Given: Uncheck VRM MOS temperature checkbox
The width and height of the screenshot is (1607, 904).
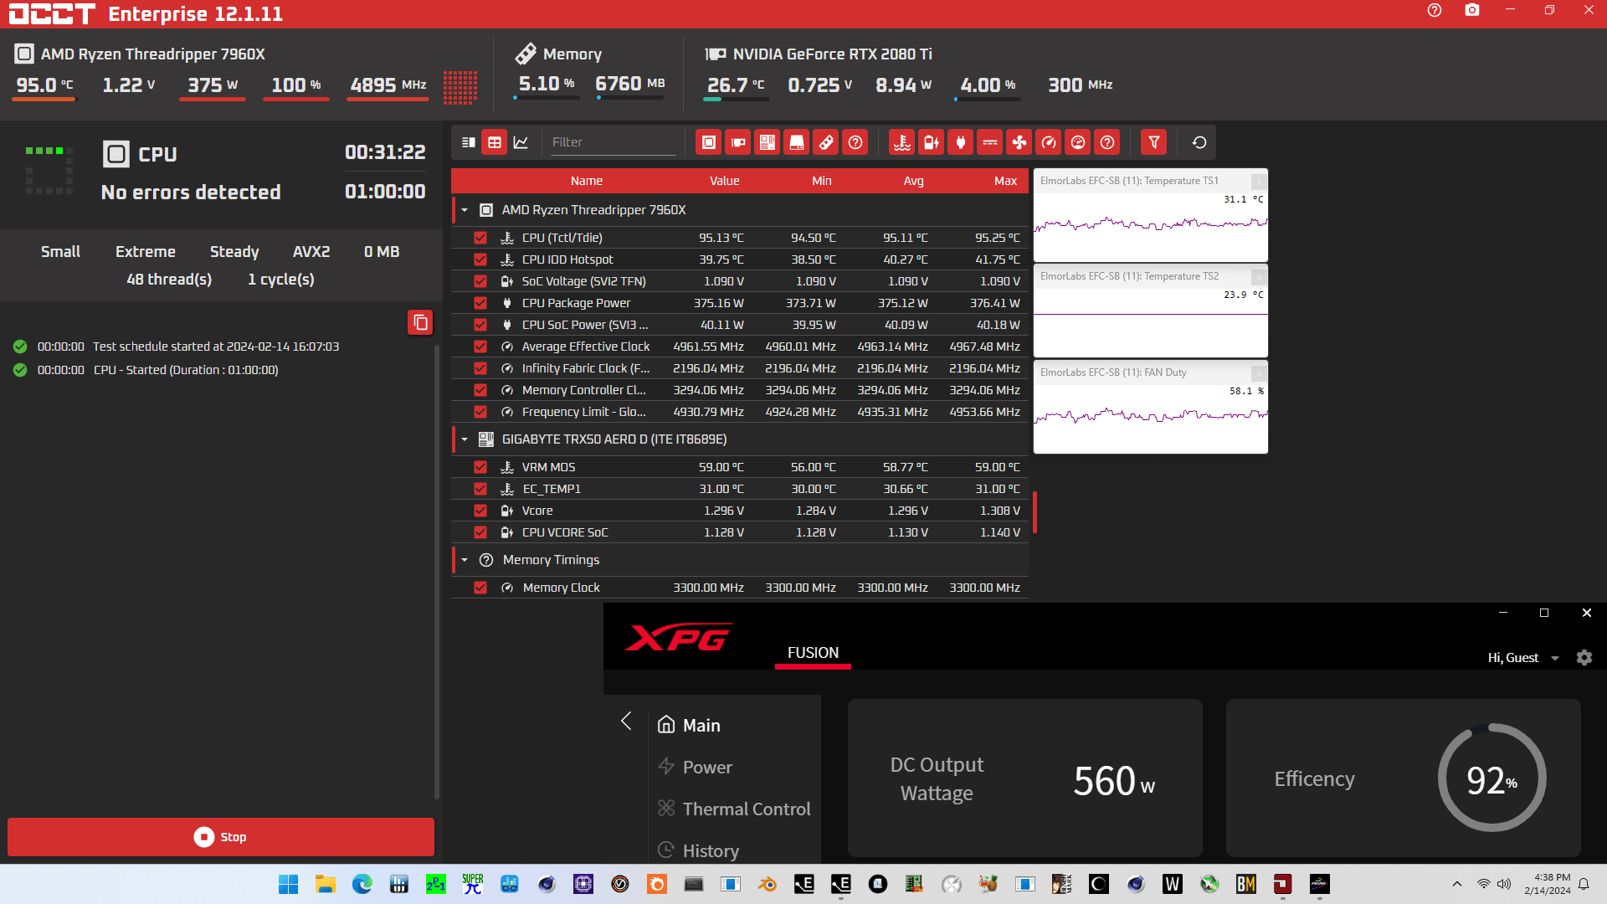Looking at the screenshot, I should point(480,467).
